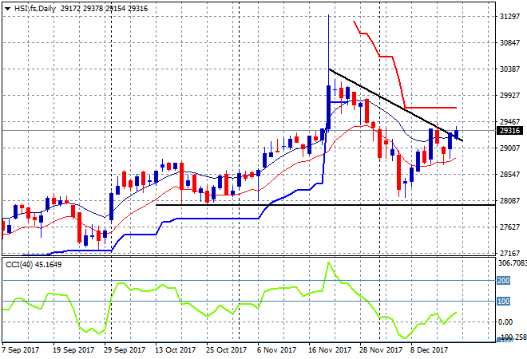Click the CCI 100 level marker
Screen dimensions: 527x359
[504, 302]
